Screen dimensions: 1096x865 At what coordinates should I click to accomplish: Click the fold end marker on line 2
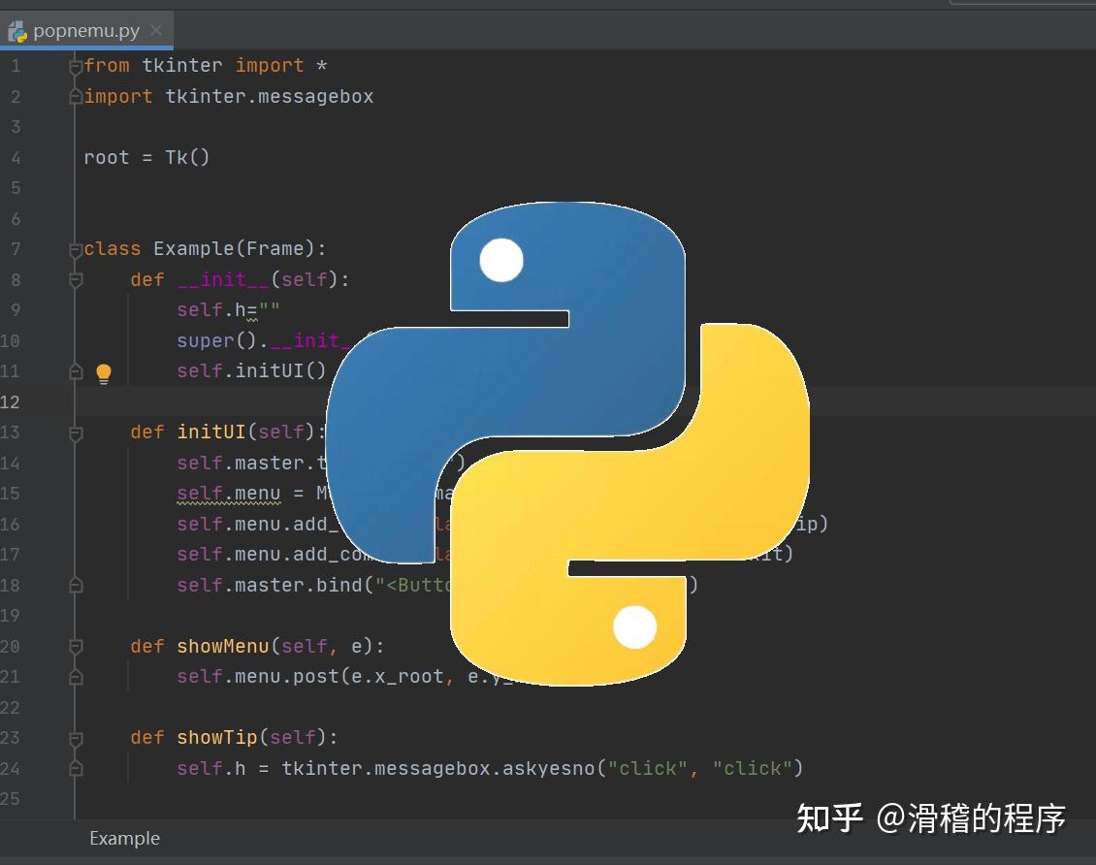[76, 97]
